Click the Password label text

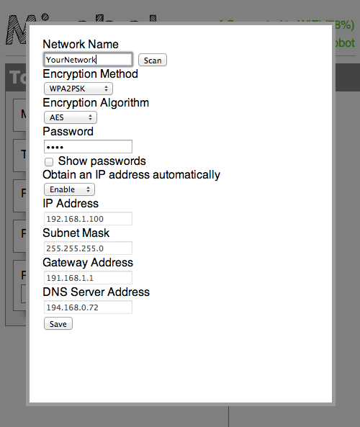68,132
